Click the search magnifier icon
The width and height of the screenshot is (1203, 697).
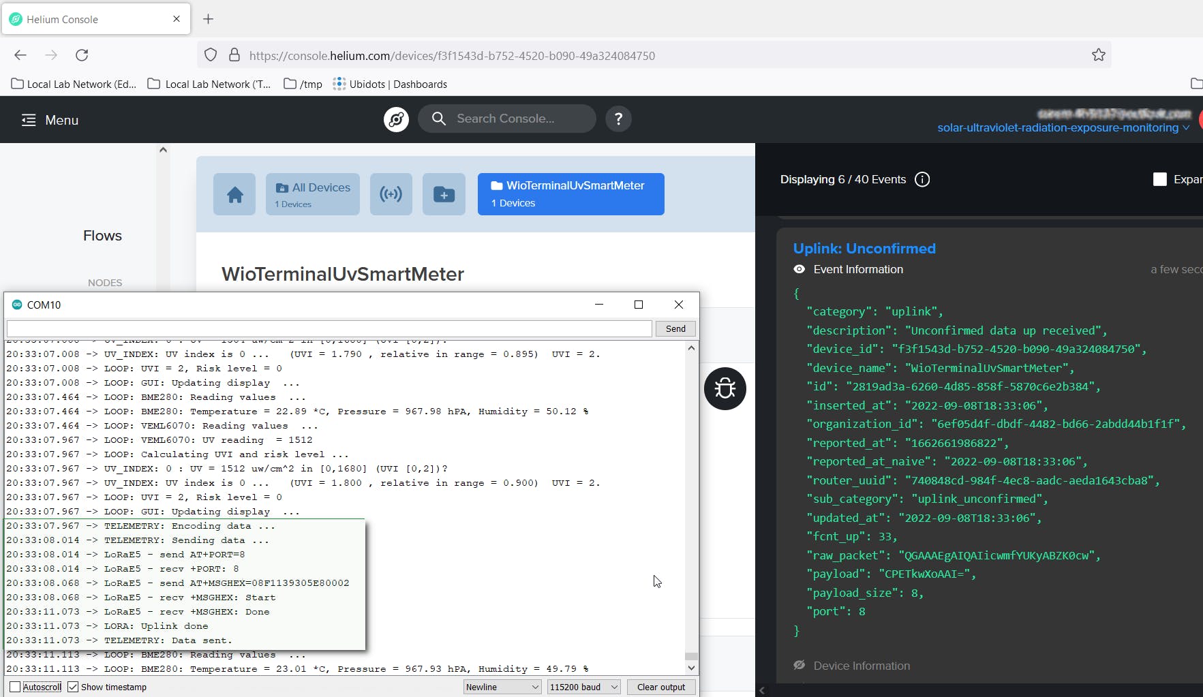[x=439, y=119]
